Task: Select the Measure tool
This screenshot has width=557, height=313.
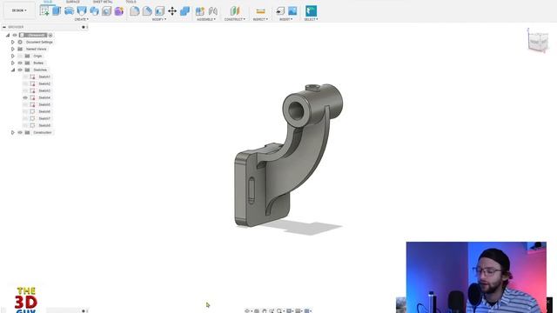Action: (x=260, y=11)
